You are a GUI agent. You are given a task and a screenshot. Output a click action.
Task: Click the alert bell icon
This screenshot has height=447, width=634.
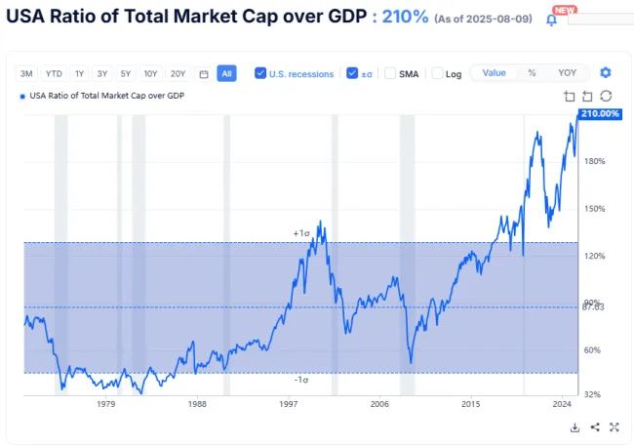pos(551,20)
